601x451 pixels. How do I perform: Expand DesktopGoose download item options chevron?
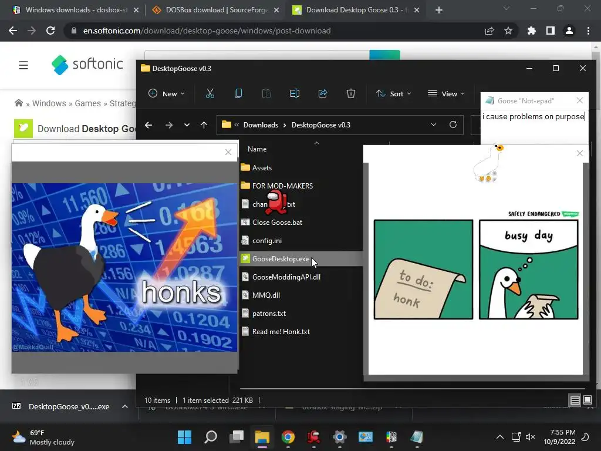coord(125,406)
